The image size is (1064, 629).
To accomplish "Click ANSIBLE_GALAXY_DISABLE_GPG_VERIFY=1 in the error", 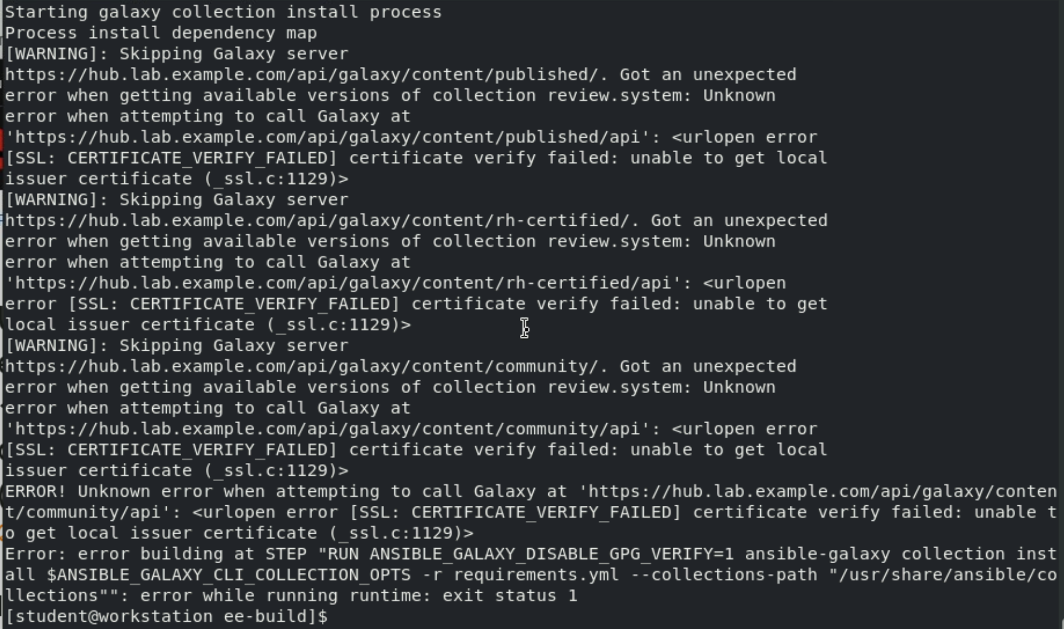I will [551, 554].
